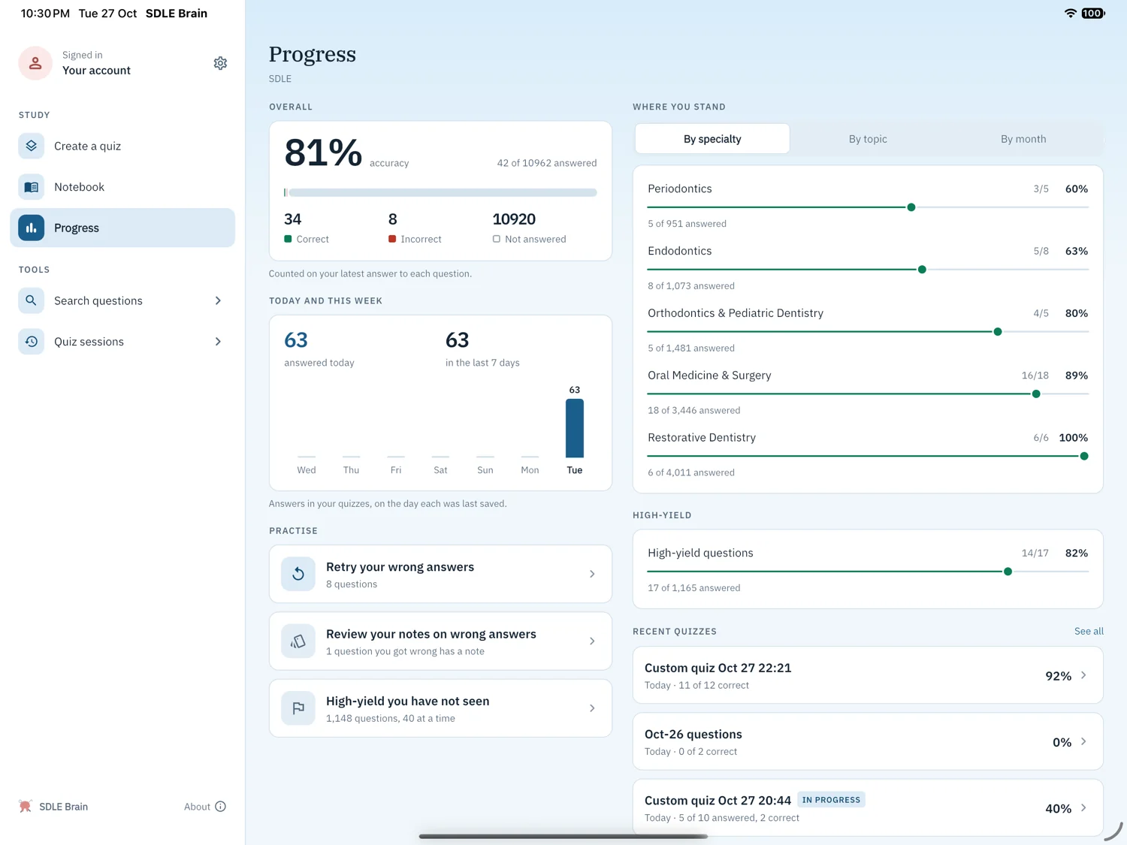Click the Restorative Dentistry accuracy marker
The height and width of the screenshot is (845, 1127).
pyautogui.click(x=1084, y=456)
